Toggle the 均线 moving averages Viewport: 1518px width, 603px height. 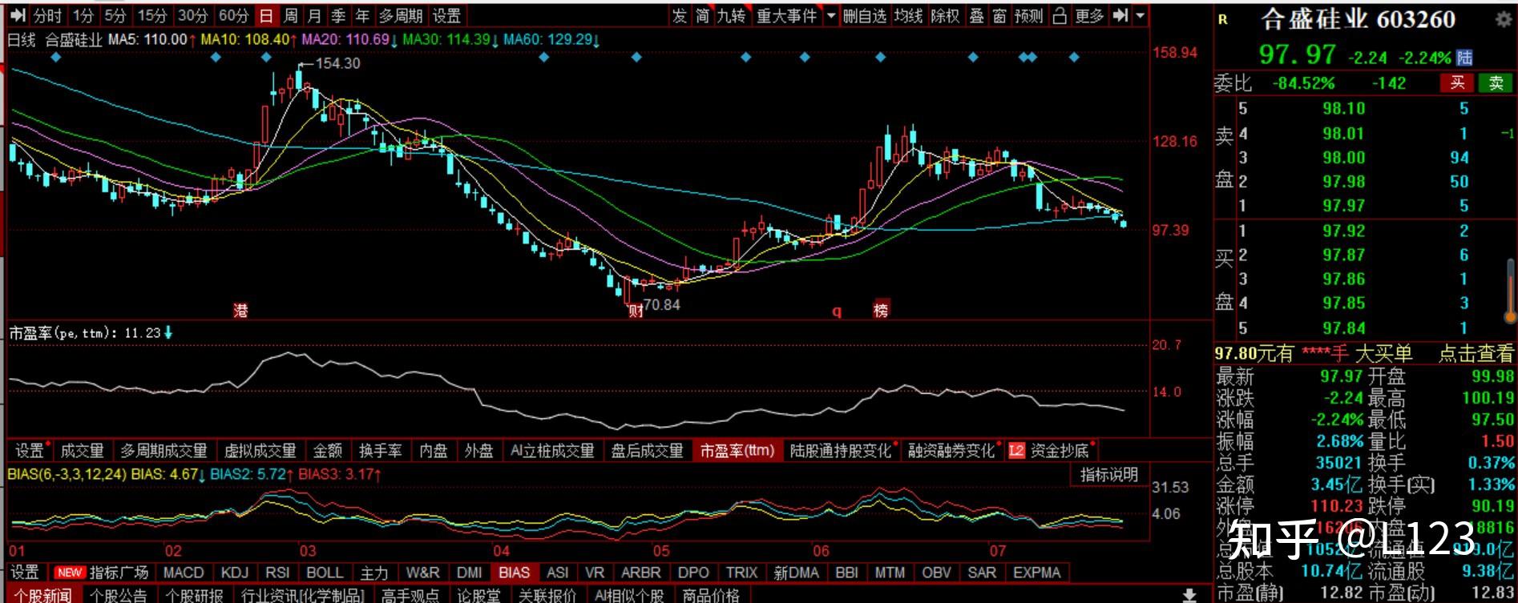[908, 15]
